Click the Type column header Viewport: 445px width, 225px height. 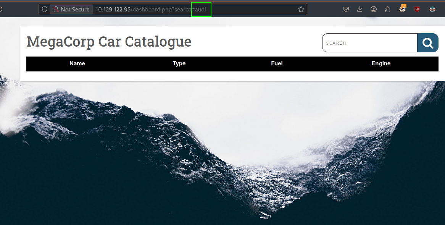coord(179,63)
